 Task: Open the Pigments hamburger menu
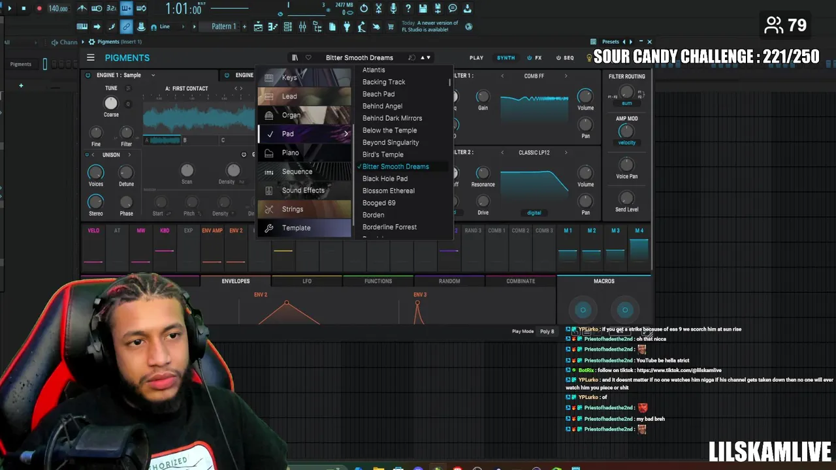pyautogui.click(x=91, y=57)
